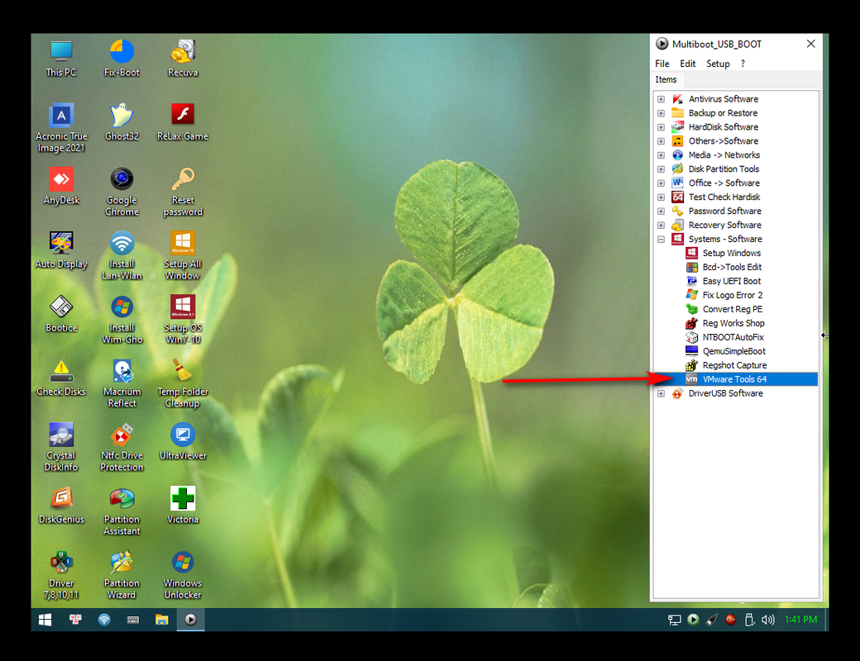Click the 1:41 PM clock
860x661 pixels.
tap(800, 620)
